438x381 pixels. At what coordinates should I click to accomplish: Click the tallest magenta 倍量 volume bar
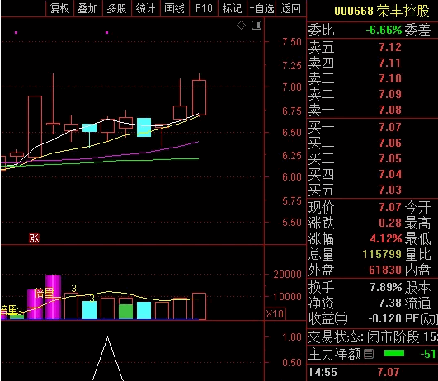point(53,297)
